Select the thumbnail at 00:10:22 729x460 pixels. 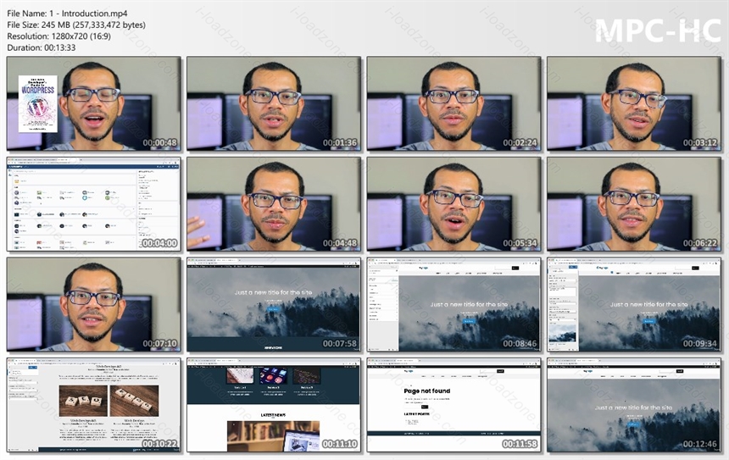tap(94, 405)
